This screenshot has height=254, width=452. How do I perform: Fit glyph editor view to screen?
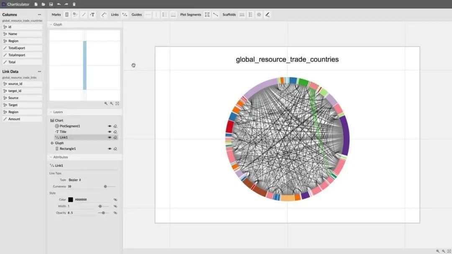coord(117,104)
